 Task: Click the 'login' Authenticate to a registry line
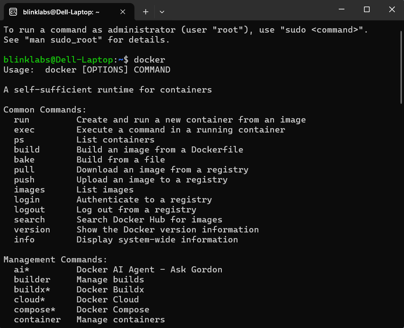click(x=27, y=199)
